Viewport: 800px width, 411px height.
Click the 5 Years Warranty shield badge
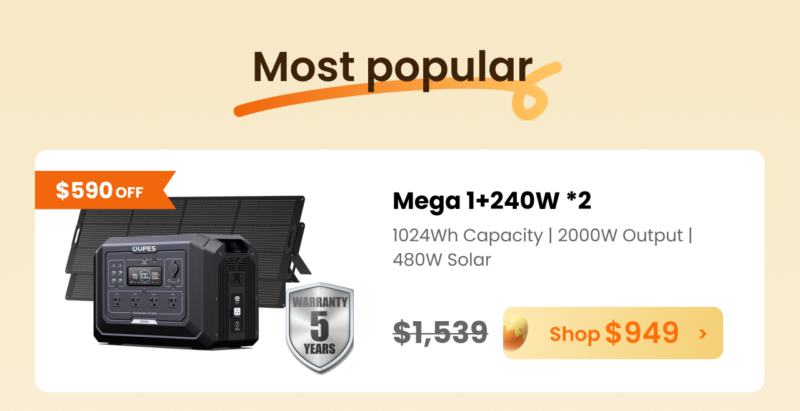(x=319, y=328)
